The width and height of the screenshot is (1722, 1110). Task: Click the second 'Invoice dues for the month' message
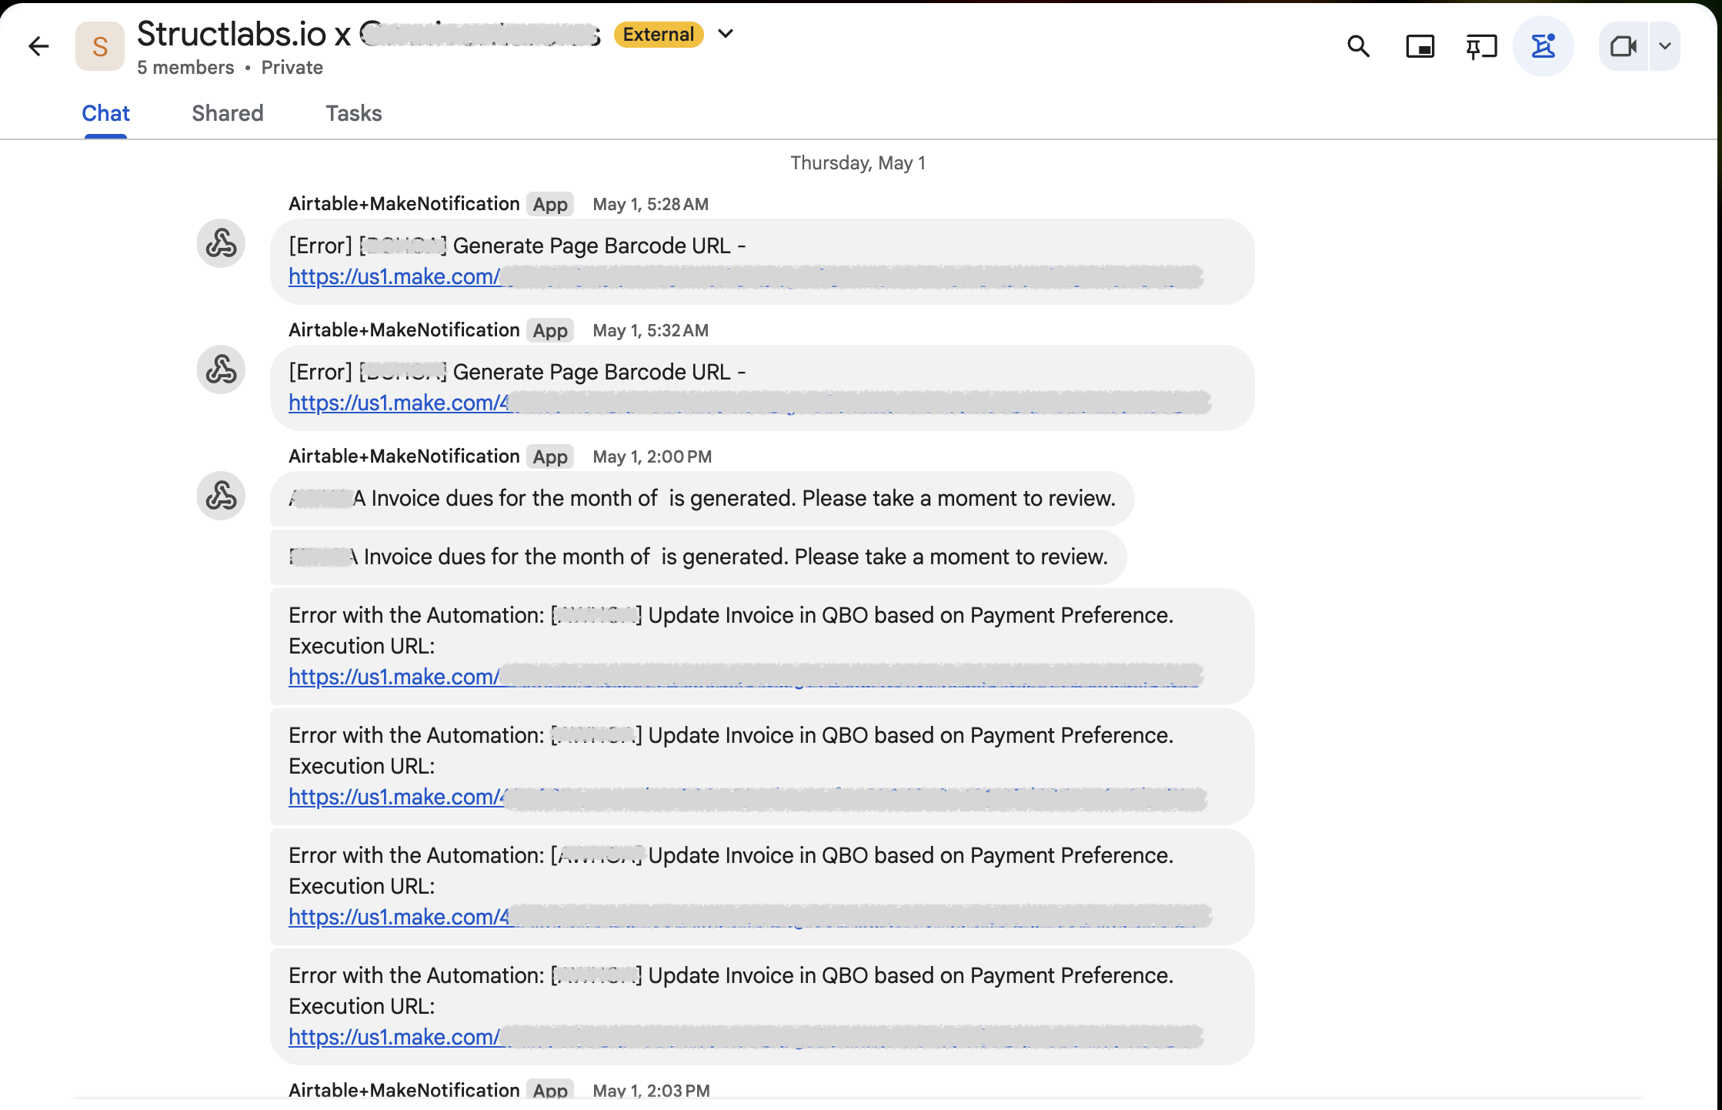click(699, 557)
